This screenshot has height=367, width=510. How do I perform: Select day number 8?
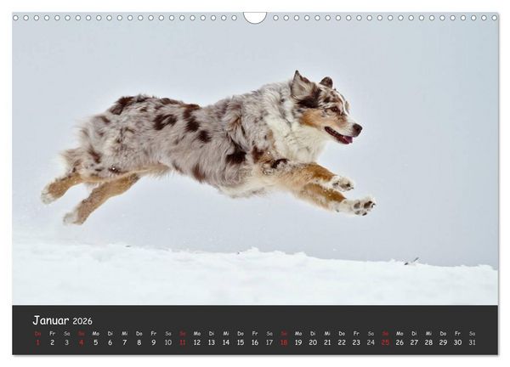(139, 342)
